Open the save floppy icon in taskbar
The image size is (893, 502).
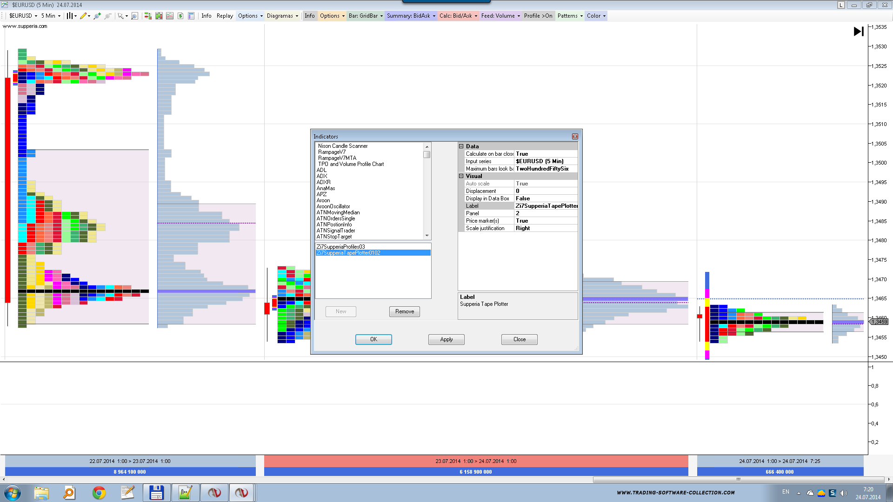coord(156,493)
